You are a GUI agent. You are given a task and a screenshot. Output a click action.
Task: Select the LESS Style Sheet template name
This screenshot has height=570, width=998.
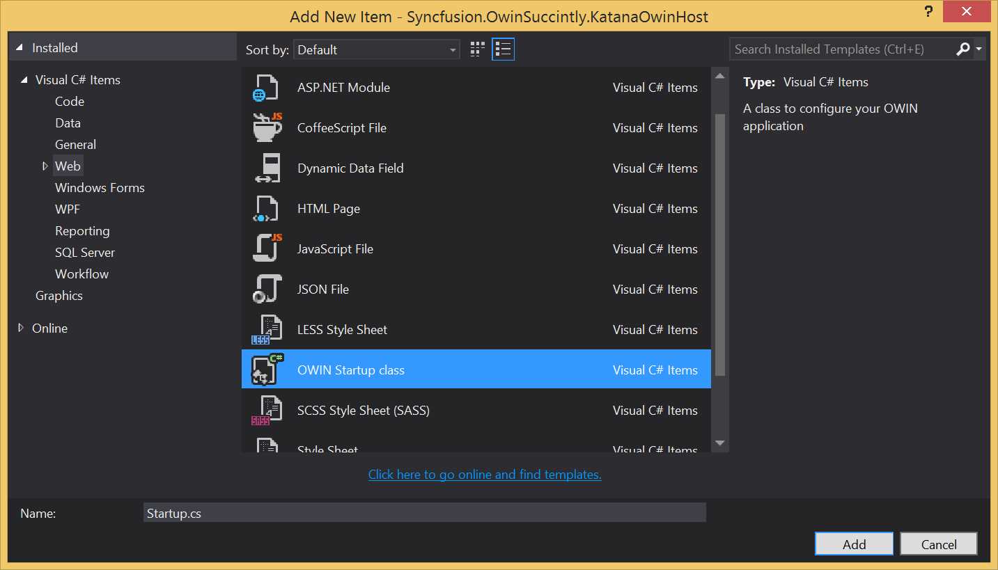coord(342,330)
